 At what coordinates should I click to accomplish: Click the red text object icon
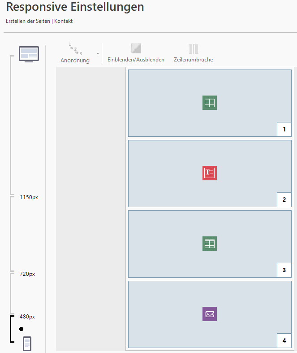210,173
